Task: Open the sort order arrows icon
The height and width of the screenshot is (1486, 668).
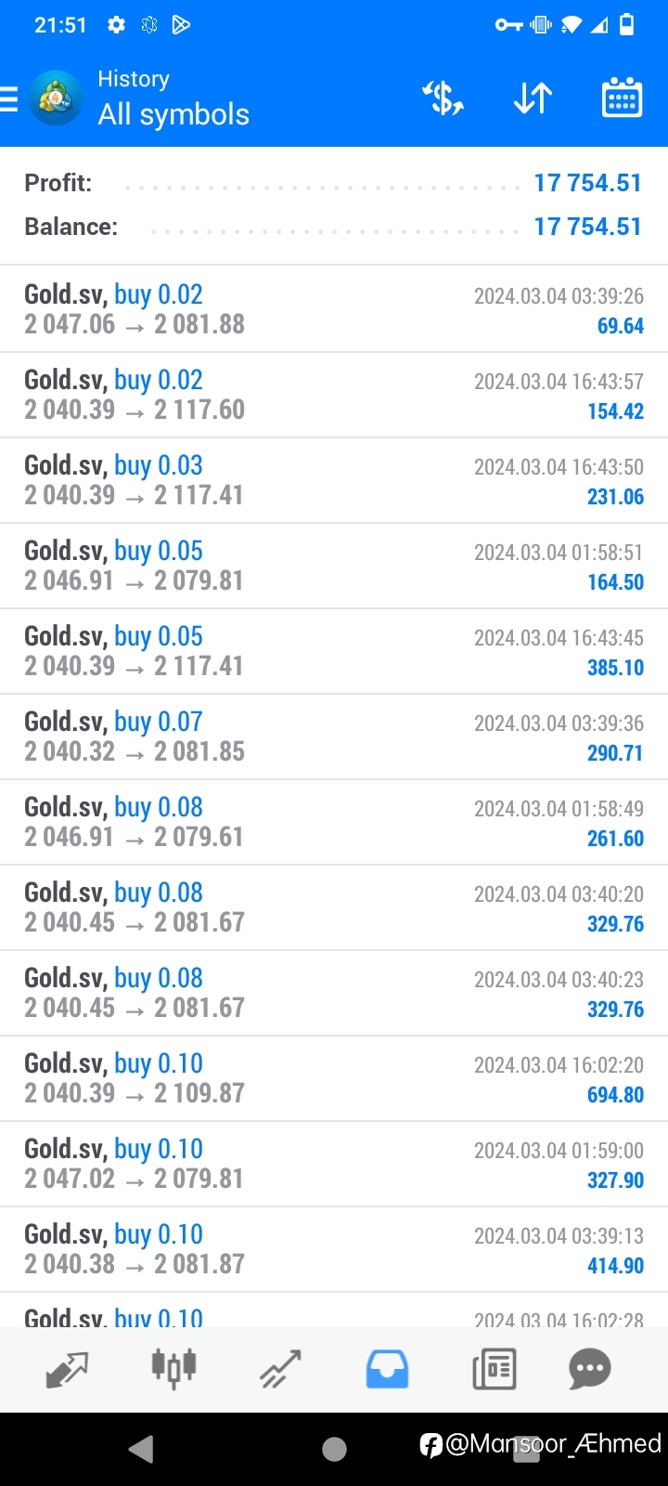Action: click(533, 98)
